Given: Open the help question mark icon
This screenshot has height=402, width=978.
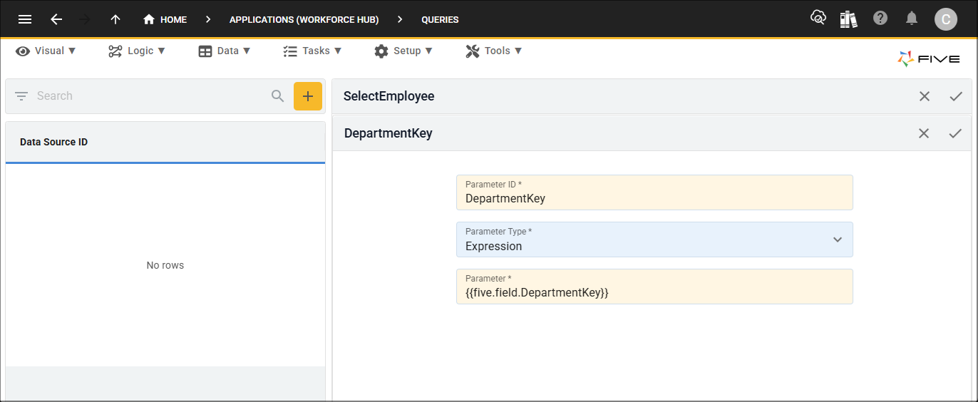Looking at the screenshot, I should [880, 18].
